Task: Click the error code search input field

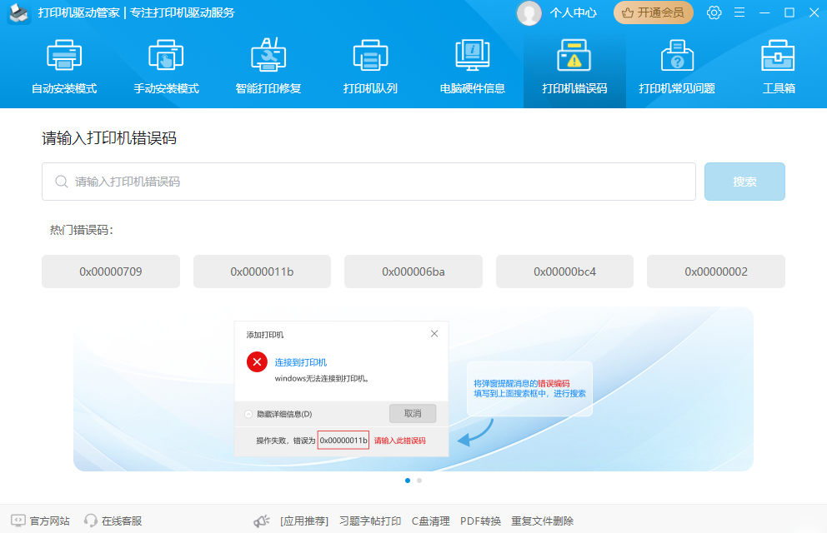Action: pos(368,181)
